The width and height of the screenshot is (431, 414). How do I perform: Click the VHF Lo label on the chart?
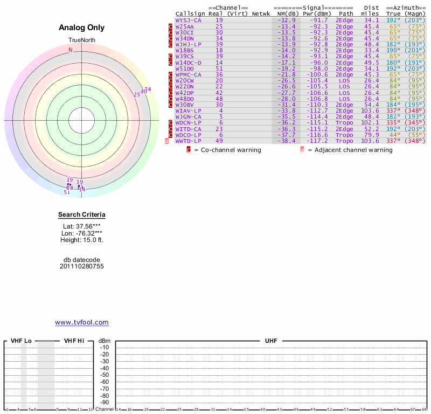21,341
